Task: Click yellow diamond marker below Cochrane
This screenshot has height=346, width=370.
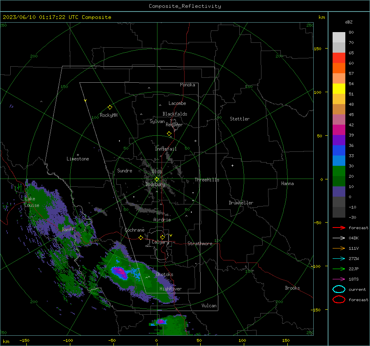Action: click(141, 238)
